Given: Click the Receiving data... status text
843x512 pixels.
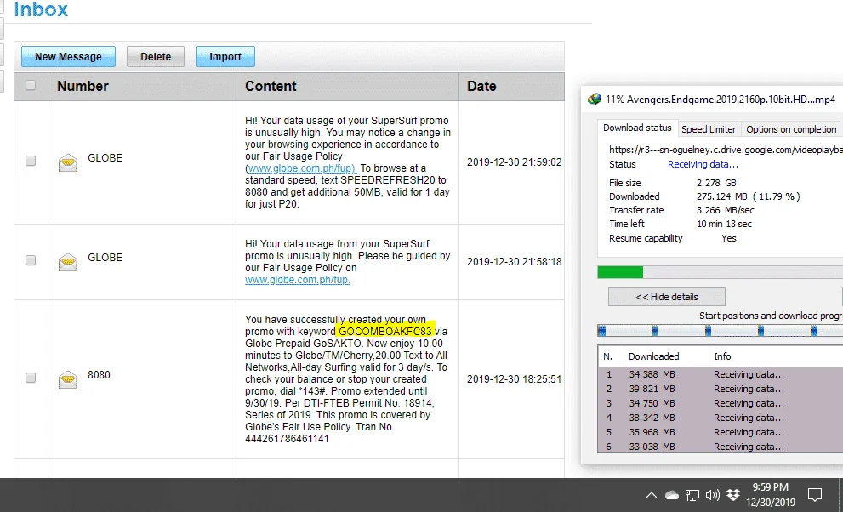Looking at the screenshot, I should coord(703,164).
